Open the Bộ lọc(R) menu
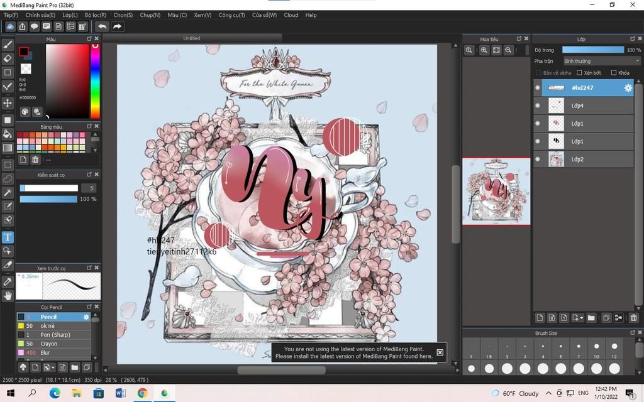 tap(96, 15)
